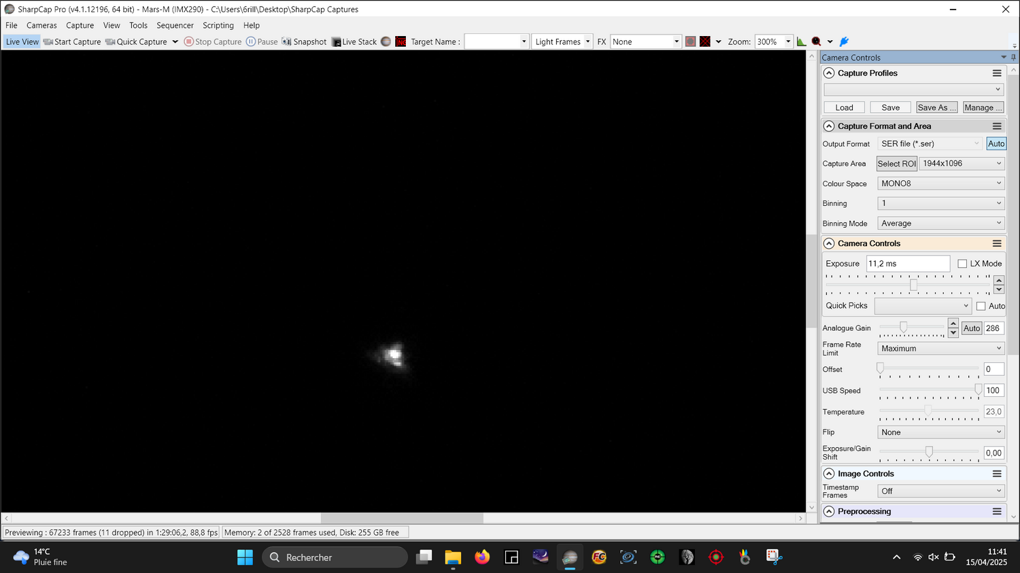Open the File menu
The width and height of the screenshot is (1020, 573).
[12, 25]
